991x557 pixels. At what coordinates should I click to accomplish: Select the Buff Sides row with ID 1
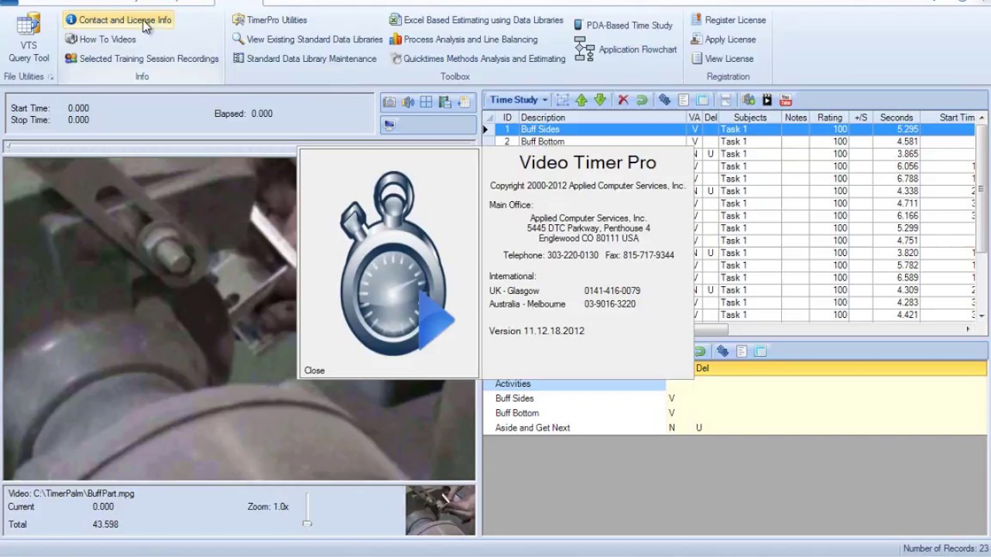click(729, 129)
